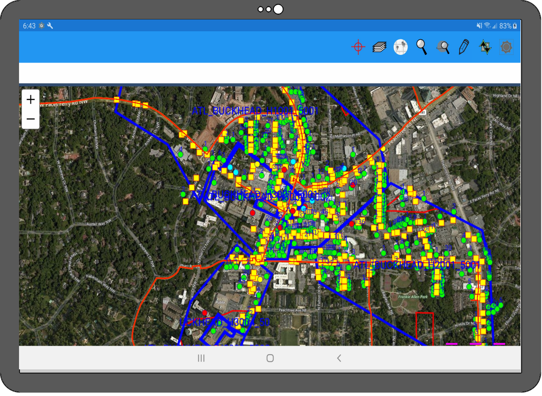Viewport: 542px width, 396px height.
Task: Tap the globe search icon
Action: pos(443,47)
